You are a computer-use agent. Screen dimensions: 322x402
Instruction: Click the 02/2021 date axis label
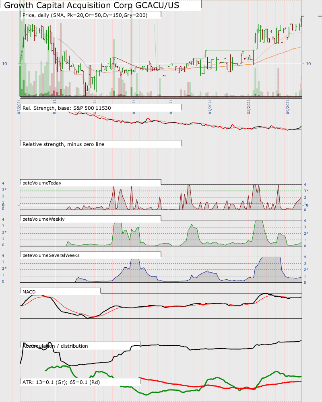19,107
